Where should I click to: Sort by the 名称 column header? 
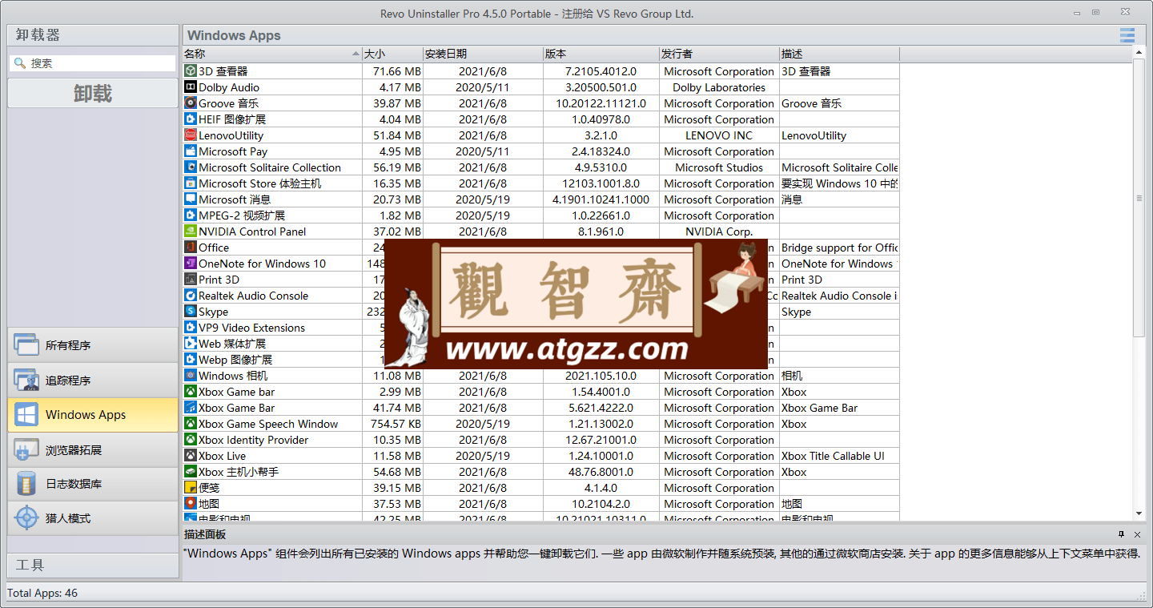click(x=272, y=54)
